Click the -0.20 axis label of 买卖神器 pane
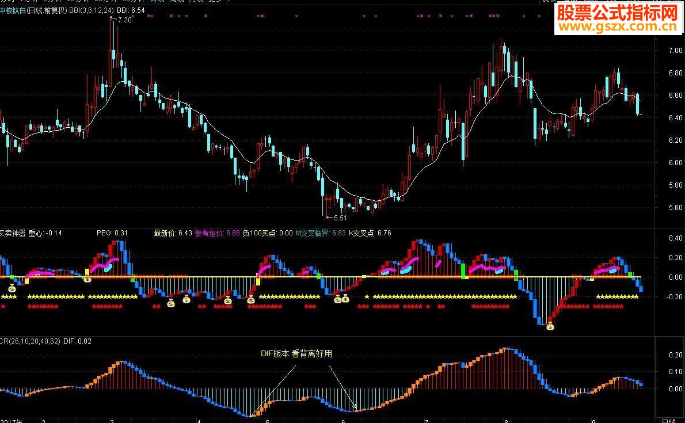 pos(673,297)
